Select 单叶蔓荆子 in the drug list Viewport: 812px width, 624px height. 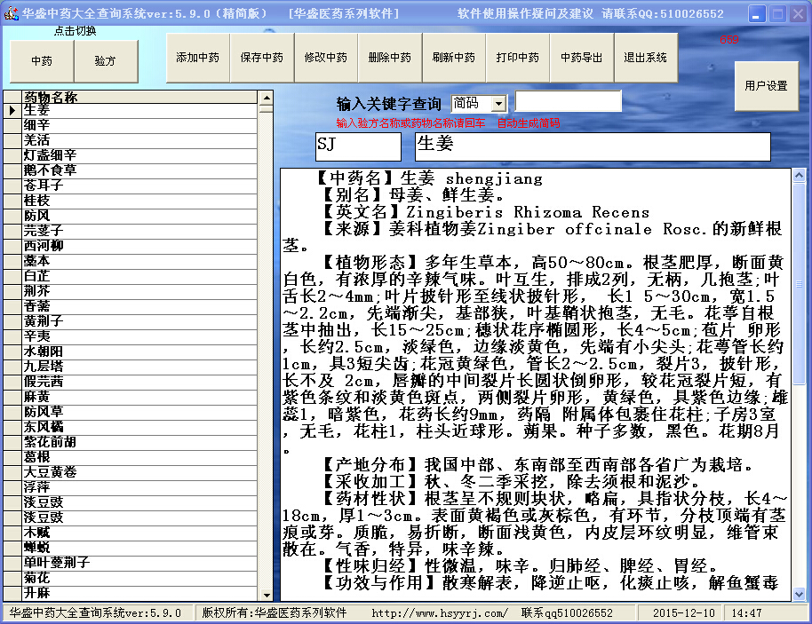139,563
